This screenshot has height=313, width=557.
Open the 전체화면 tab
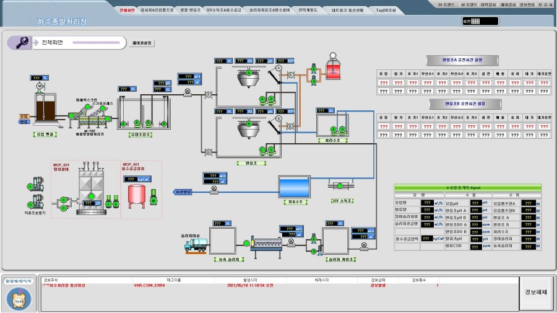127,11
